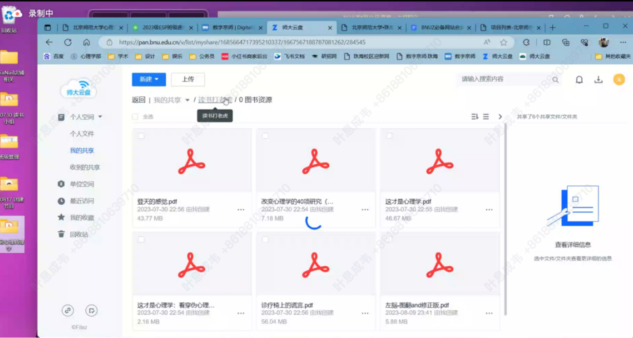This screenshot has width=633, height=338.
Task: Open the sort order icon
Action: pyautogui.click(x=475, y=117)
